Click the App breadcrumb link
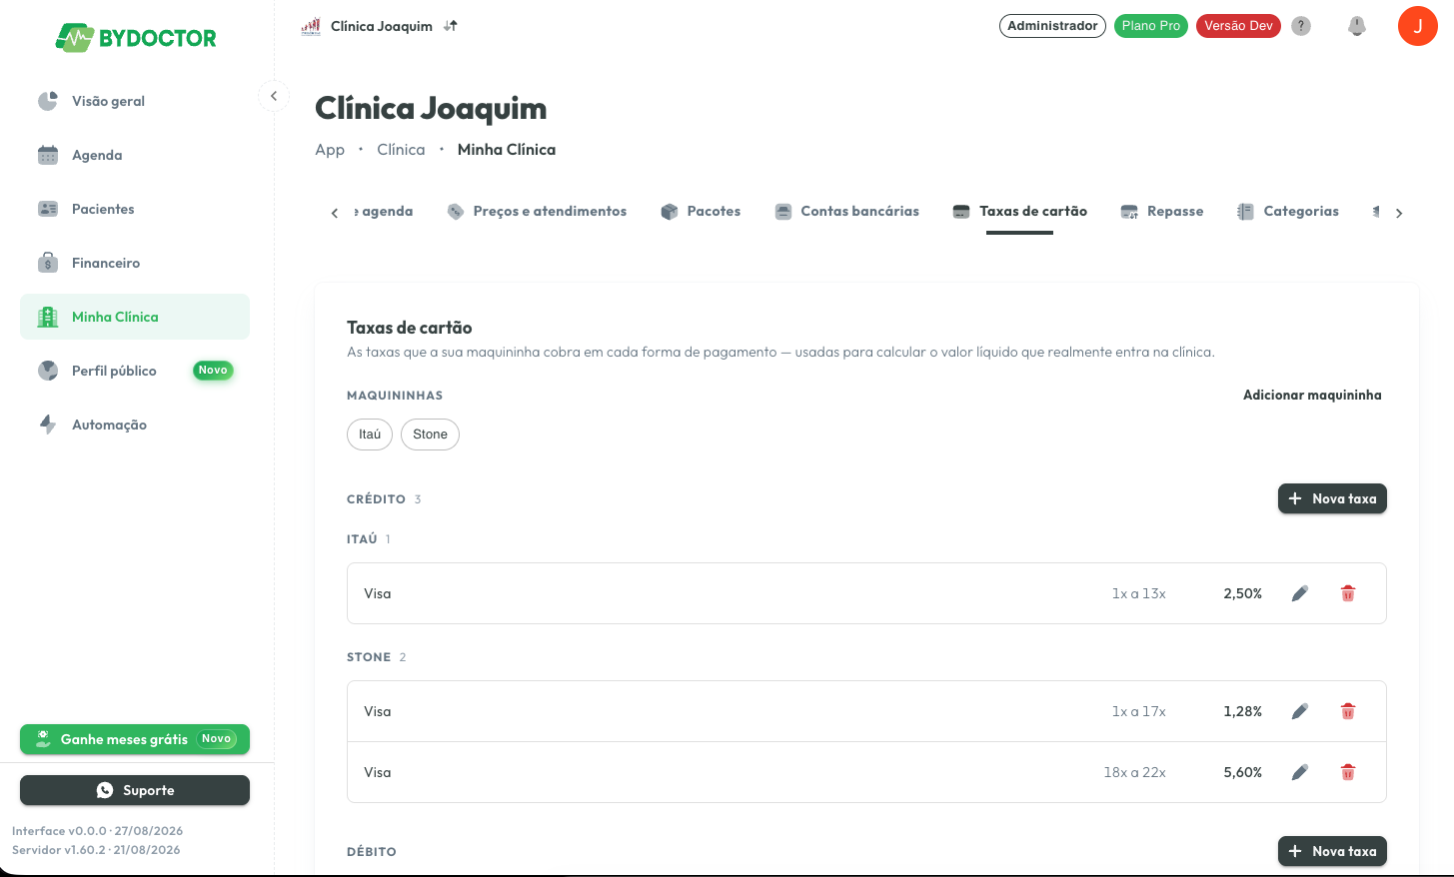Screen dimensions: 1454x877 click(330, 150)
